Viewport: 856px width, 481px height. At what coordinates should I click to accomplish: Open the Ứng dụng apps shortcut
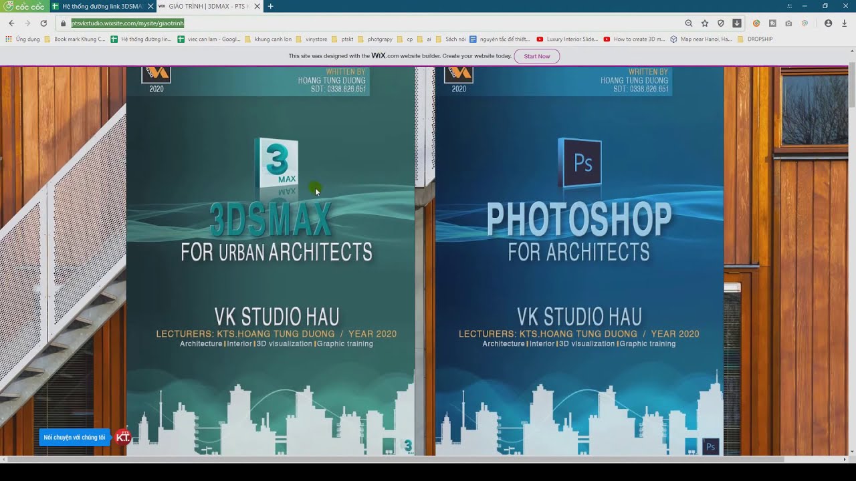click(x=23, y=39)
